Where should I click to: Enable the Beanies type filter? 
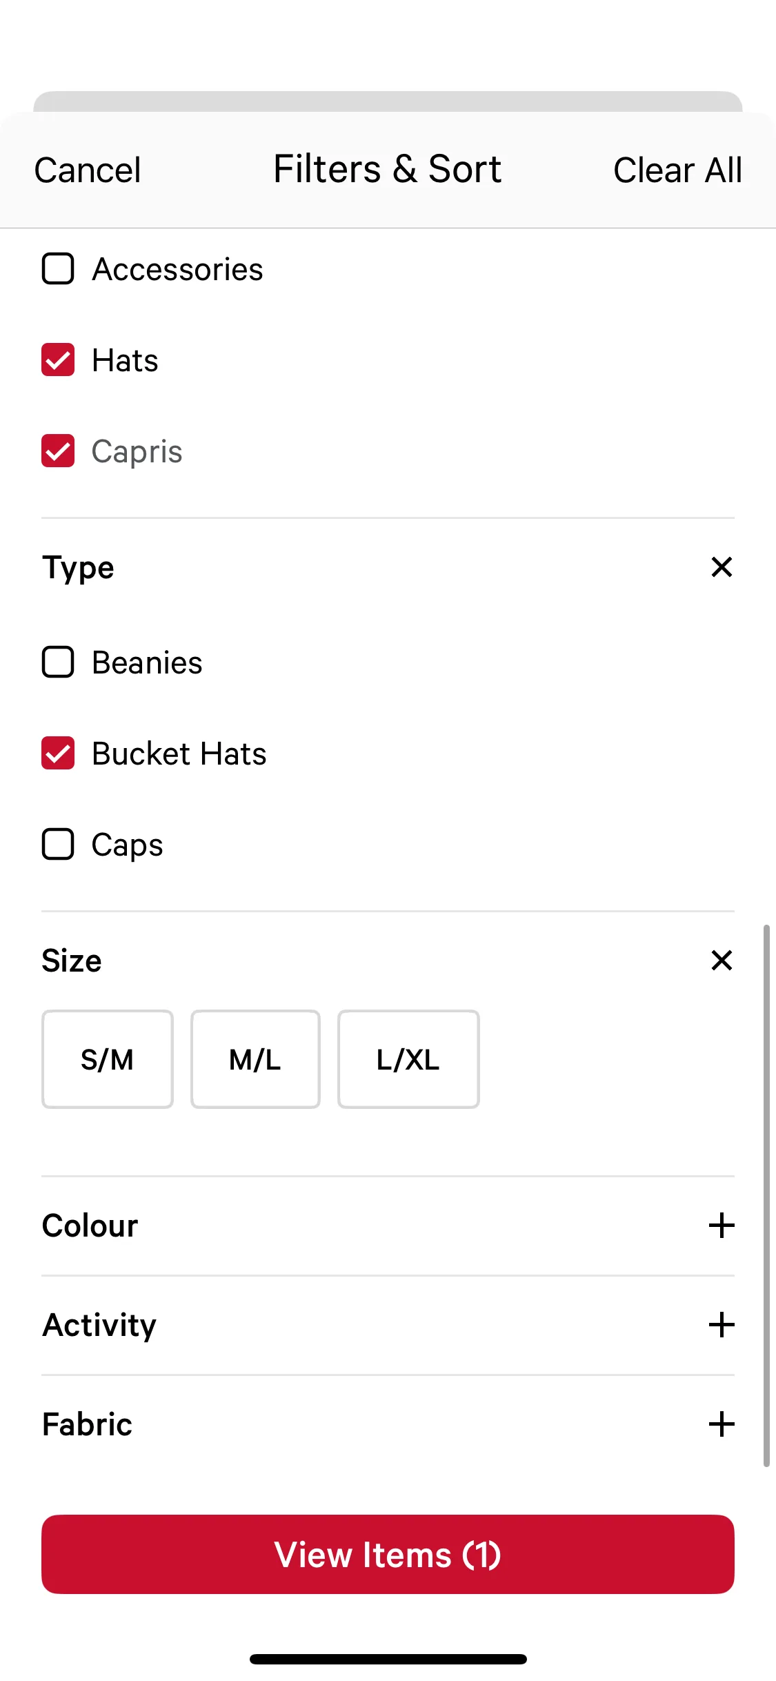(x=58, y=662)
